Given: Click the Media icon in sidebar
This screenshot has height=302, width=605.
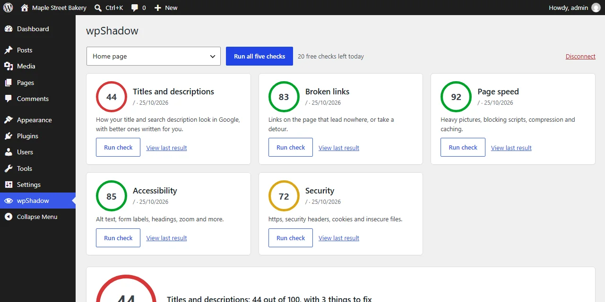Looking at the screenshot, I should point(9,66).
